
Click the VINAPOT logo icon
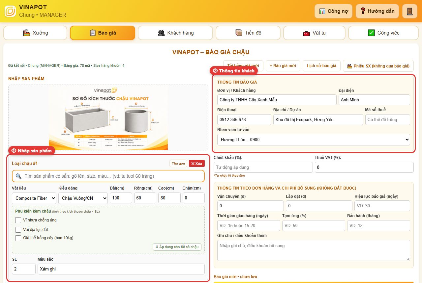(10, 11)
